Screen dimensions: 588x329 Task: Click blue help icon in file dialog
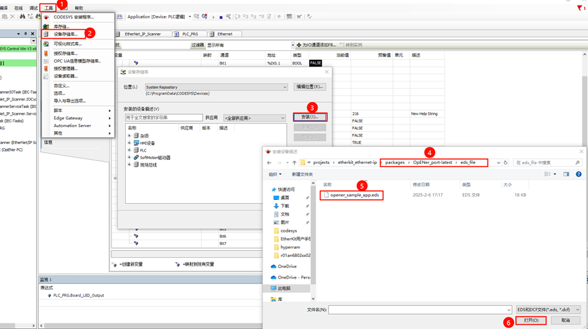(x=578, y=174)
